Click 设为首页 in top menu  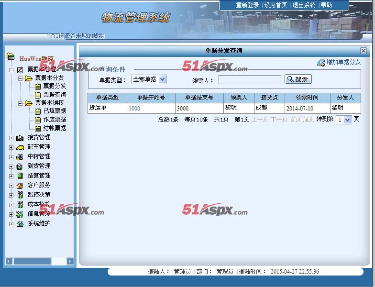click(x=276, y=5)
